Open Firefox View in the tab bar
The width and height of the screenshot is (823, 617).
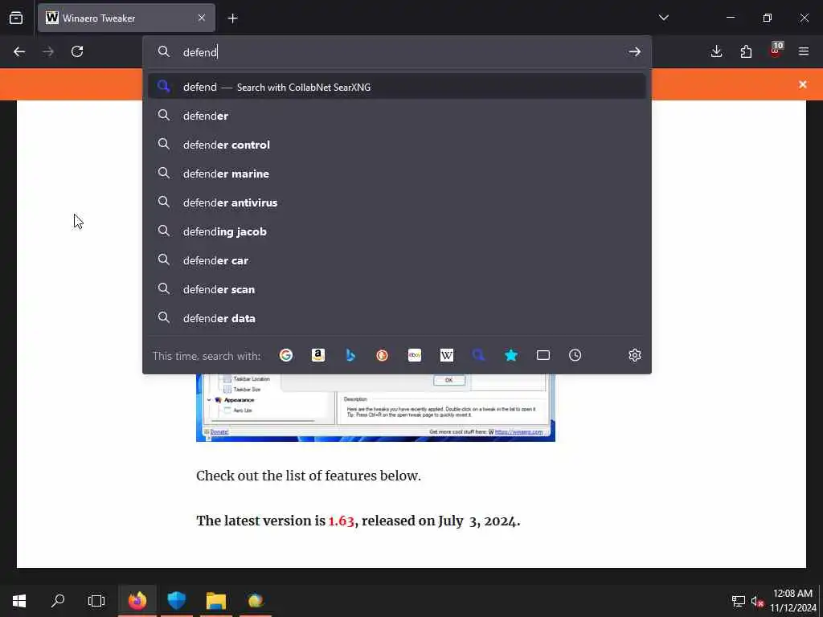coord(16,18)
